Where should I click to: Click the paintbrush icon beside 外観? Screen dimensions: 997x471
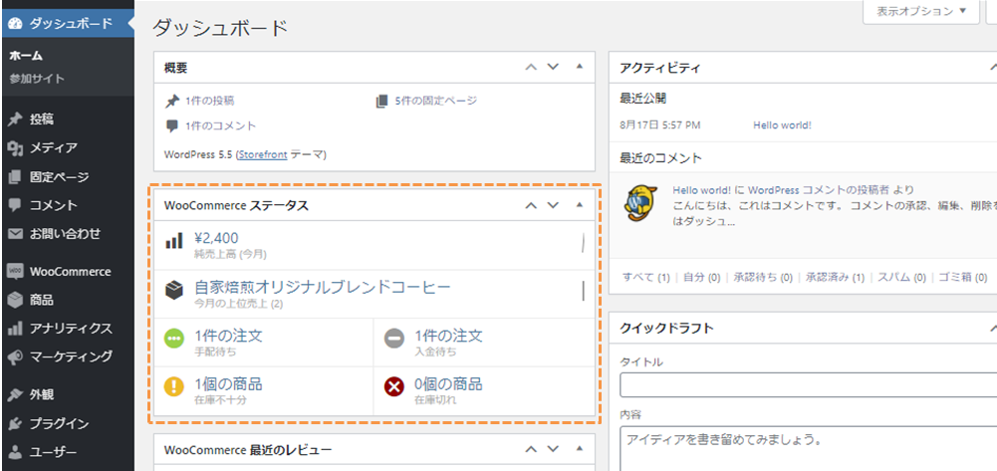tap(16, 394)
